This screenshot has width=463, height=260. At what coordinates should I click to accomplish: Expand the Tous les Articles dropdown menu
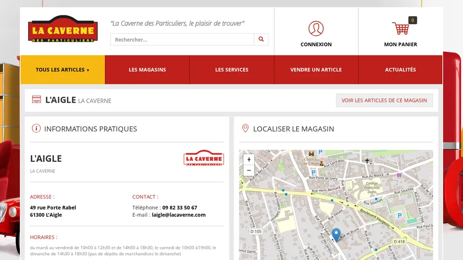63,70
